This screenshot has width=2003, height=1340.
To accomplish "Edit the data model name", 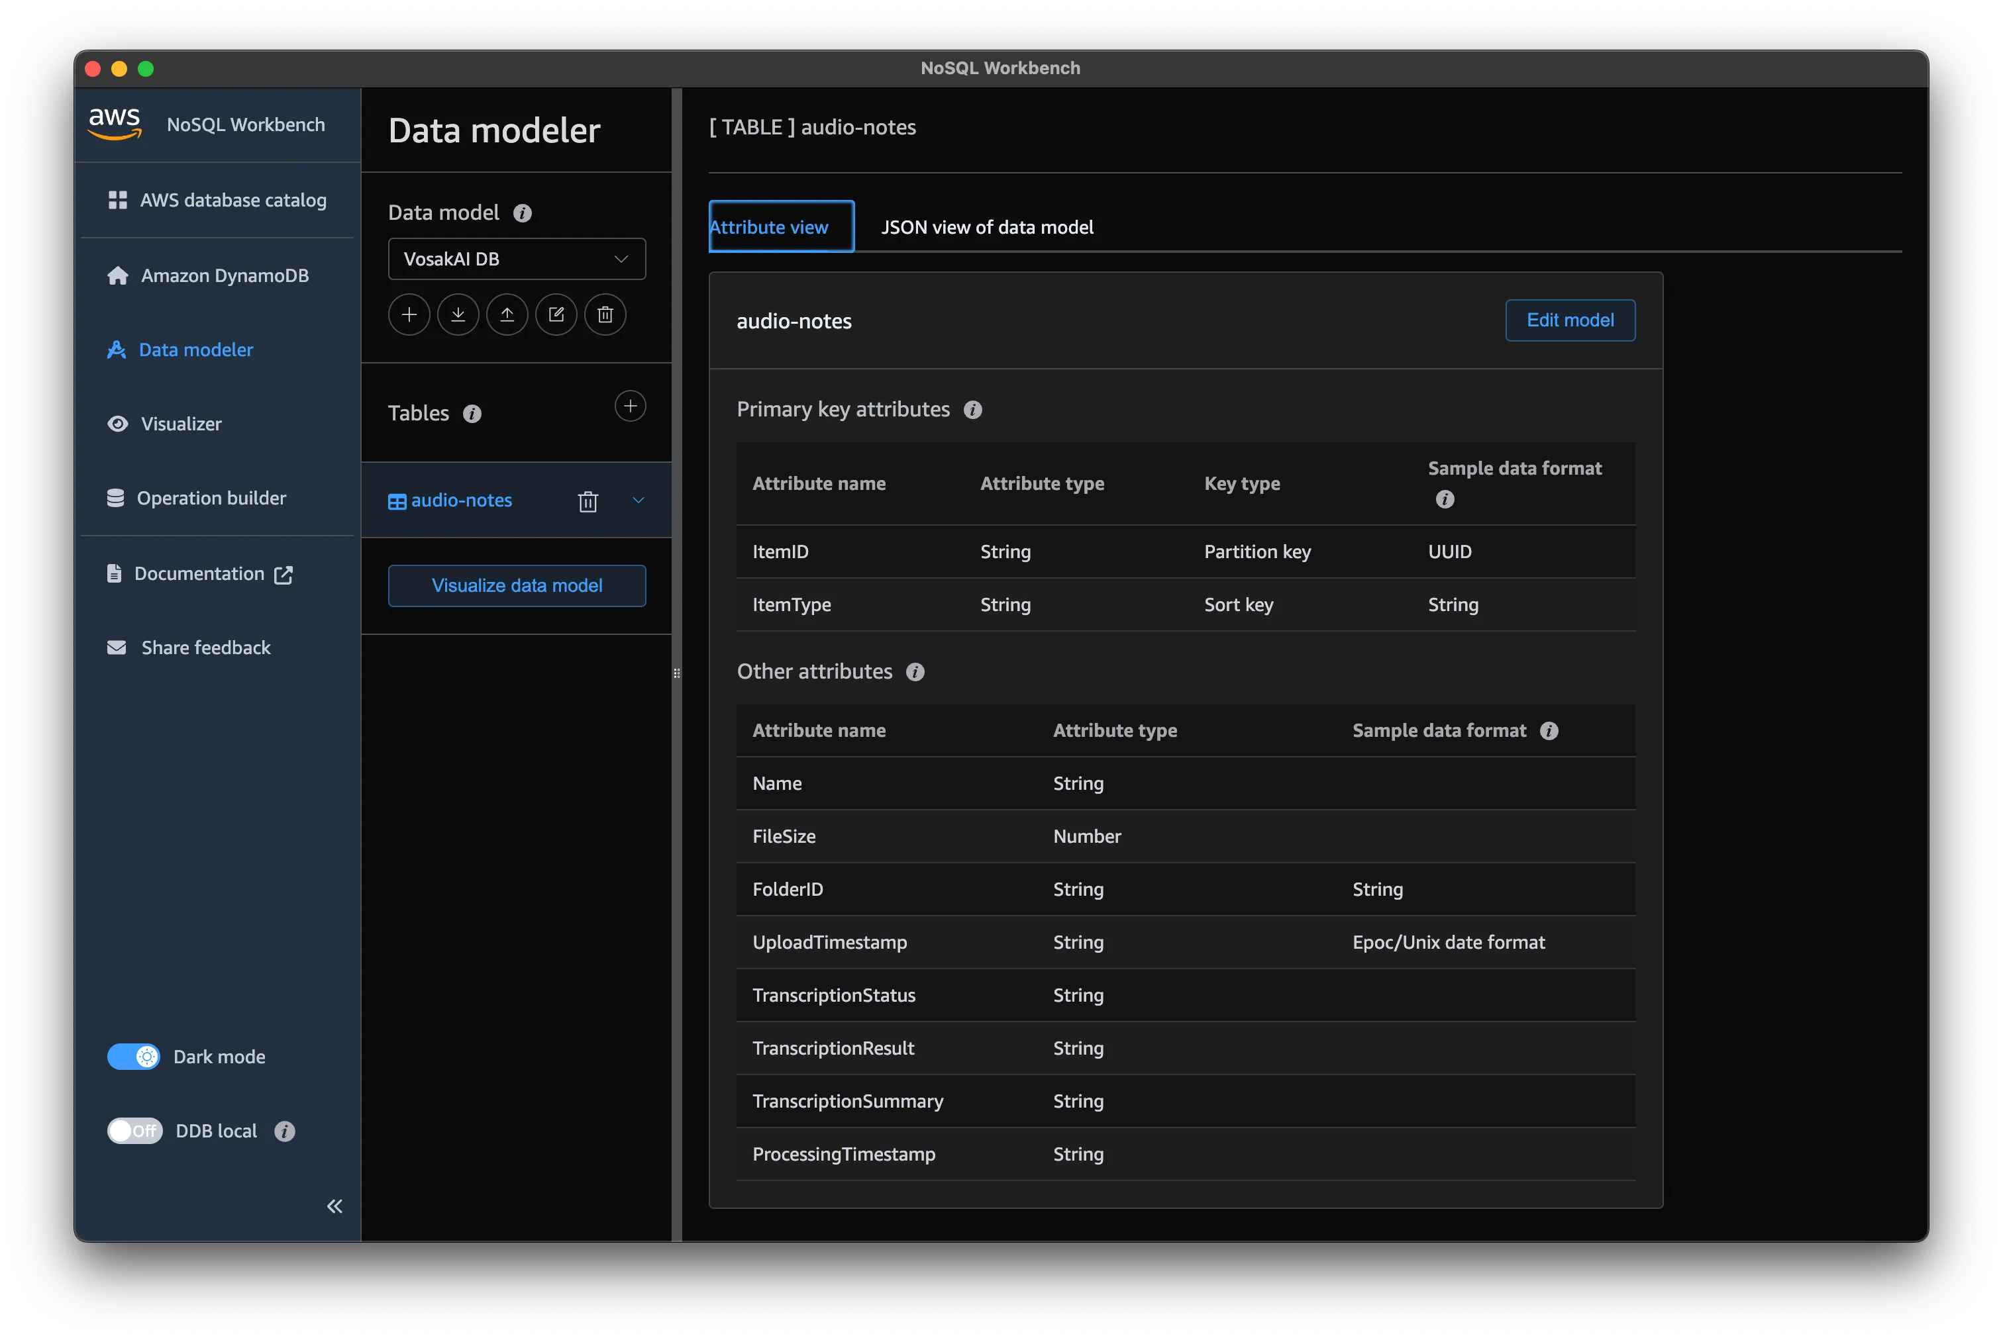I will (x=556, y=314).
